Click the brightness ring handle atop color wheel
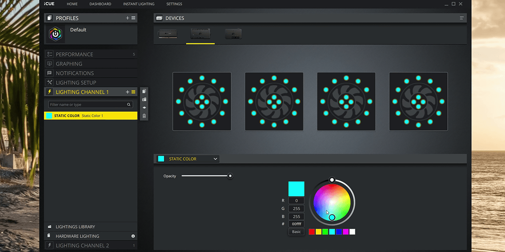Image resolution: width=505 pixels, height=252 pixels. tap(332, 180)
